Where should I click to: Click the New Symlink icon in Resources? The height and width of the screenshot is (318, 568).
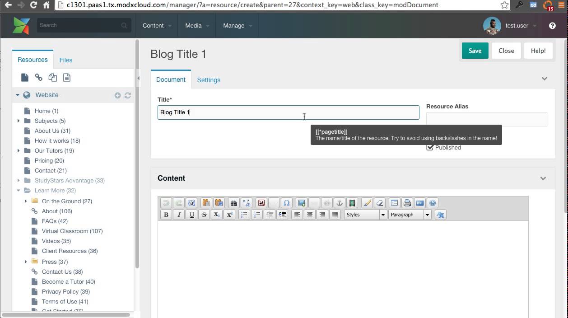(x=53, y=78)
